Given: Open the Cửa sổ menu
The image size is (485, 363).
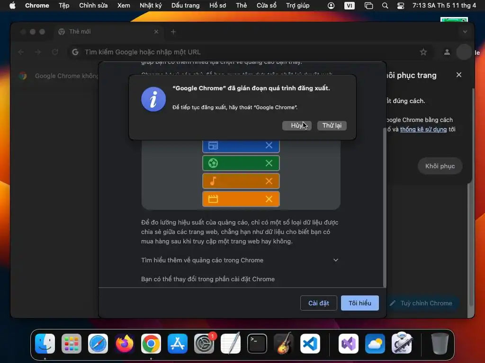Looking at the screenshot, I should coord(267,6).
